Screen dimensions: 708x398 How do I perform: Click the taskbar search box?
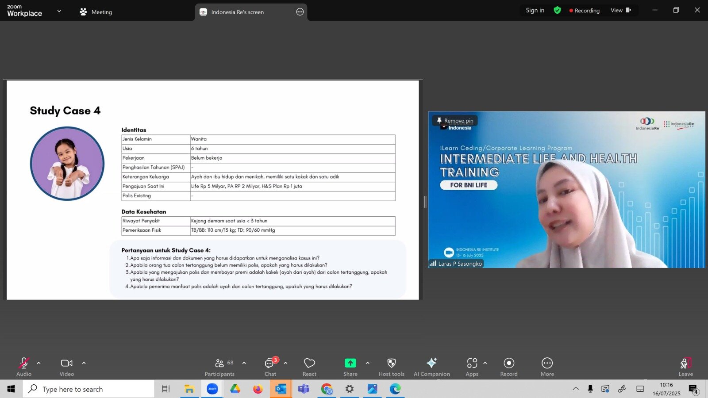pyautogui.click(x=88, y=389)
